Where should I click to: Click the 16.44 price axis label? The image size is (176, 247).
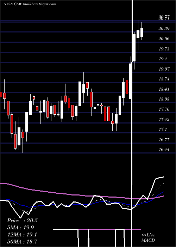click(164, 150)
